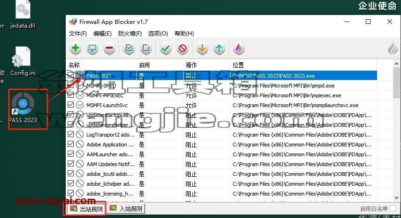Click the block status icon of adobe_lichelper row
The width and height of the screenshot is (401, 218).
click(80, 183)
